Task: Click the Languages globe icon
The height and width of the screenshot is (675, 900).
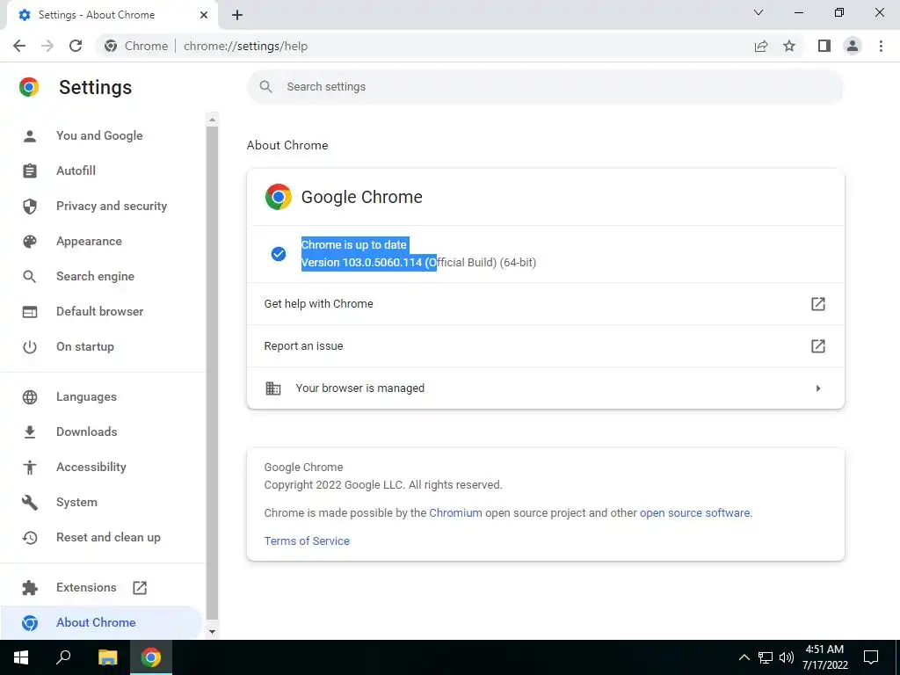Action: (x=30, y=397)
